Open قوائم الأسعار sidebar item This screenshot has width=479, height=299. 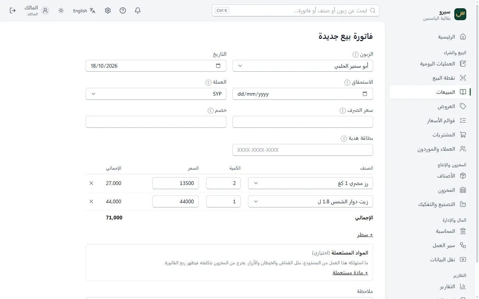pos(430,120)
